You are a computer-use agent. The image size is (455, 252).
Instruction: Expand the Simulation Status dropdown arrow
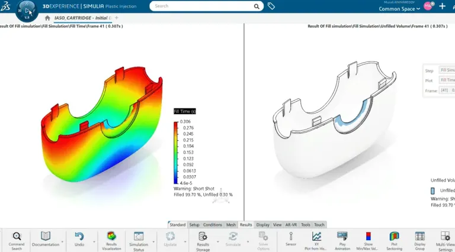(x=153, y=241)
